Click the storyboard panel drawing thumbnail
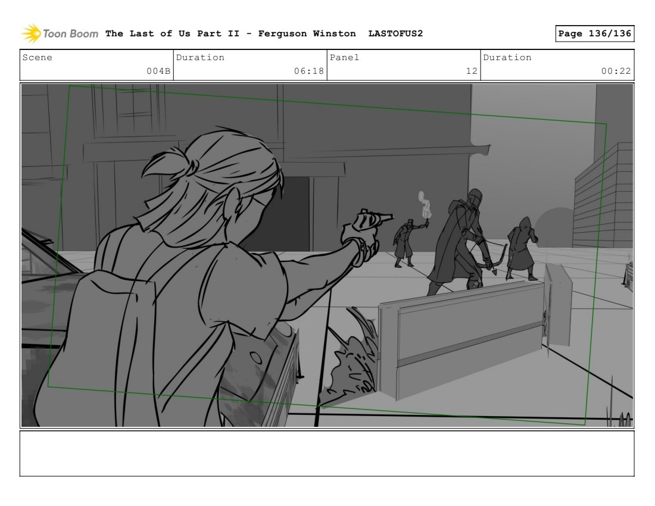 pyautogui.click(x=327, y=255)
